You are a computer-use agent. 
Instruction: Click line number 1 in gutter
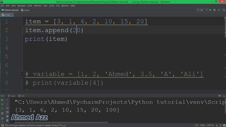click(x=6, y=22)
